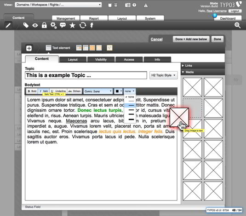Select the highlighted line option in menu
The height and width of the screenshot is (216, 246).
(130, 105)
